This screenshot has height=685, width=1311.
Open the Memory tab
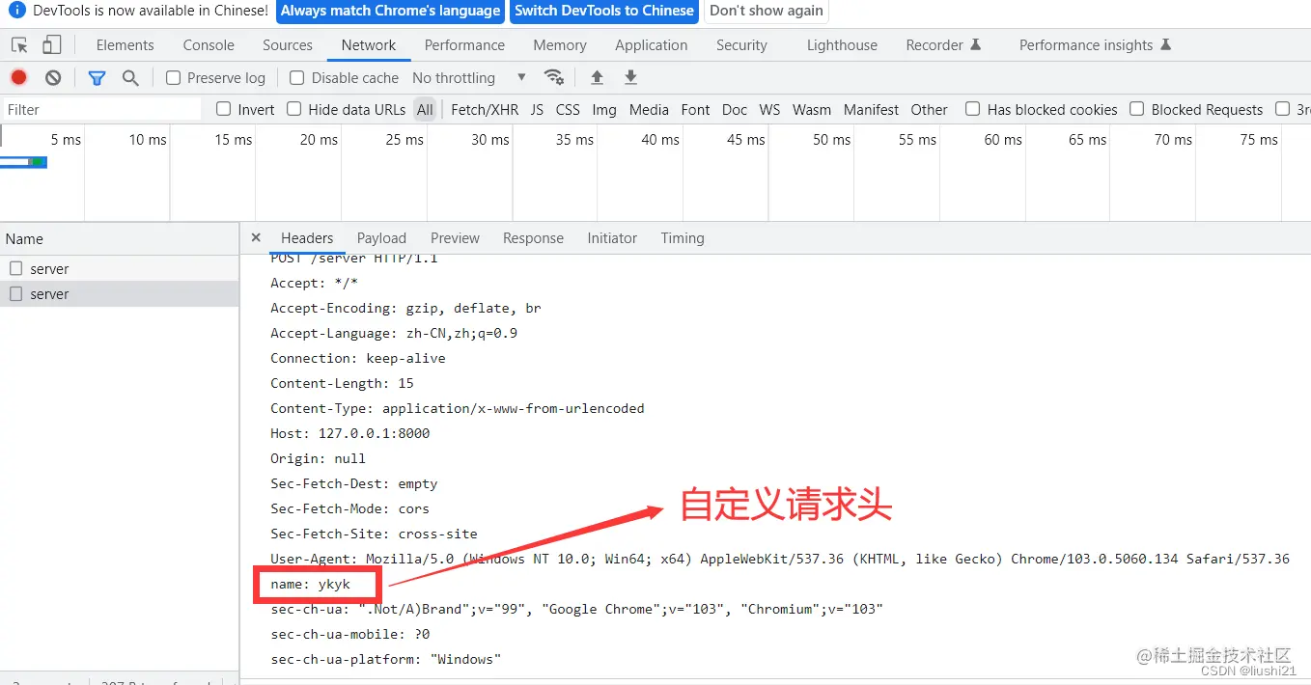[560, 45]
